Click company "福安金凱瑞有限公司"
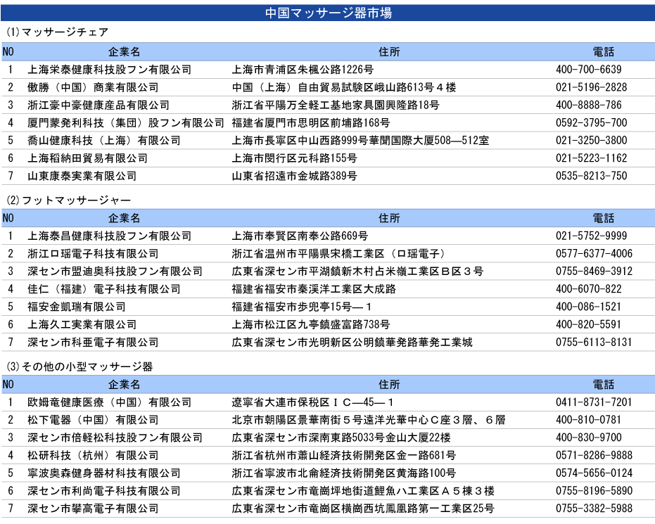655x524 pixels. [x=77, y=307]
